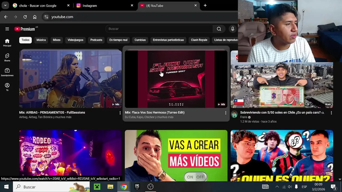This screenshot has width=342, height=192.
Task: Switch ESP keyboard language indicator
Action: 304,187
